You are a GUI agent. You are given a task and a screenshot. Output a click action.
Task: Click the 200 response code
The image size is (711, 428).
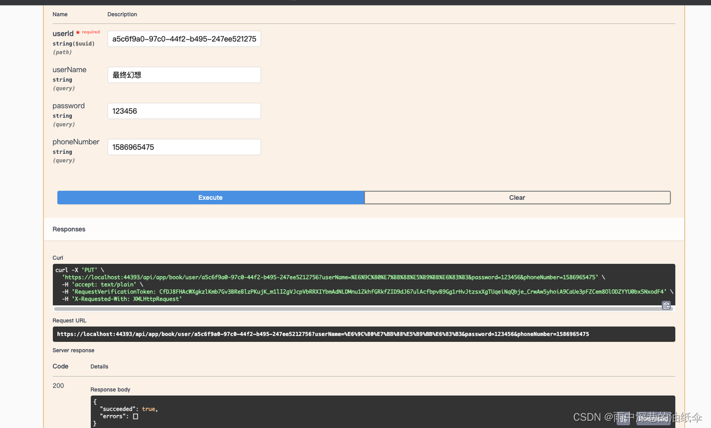[58, 386]
